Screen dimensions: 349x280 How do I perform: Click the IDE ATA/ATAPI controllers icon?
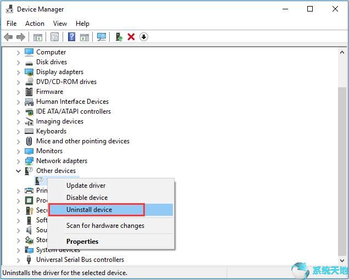pos(29,111)
